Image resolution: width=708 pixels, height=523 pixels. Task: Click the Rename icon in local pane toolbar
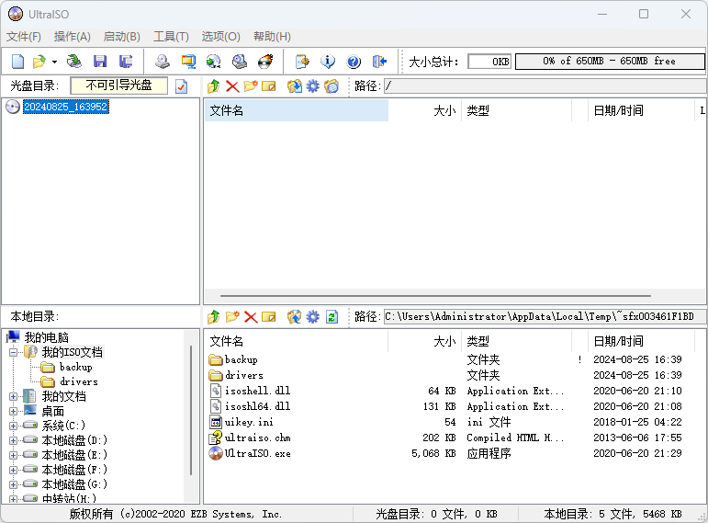(x=269, y=317)
